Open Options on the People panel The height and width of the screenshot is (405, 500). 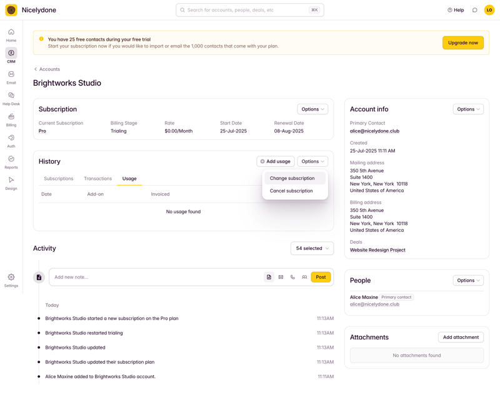pos(468,281)
